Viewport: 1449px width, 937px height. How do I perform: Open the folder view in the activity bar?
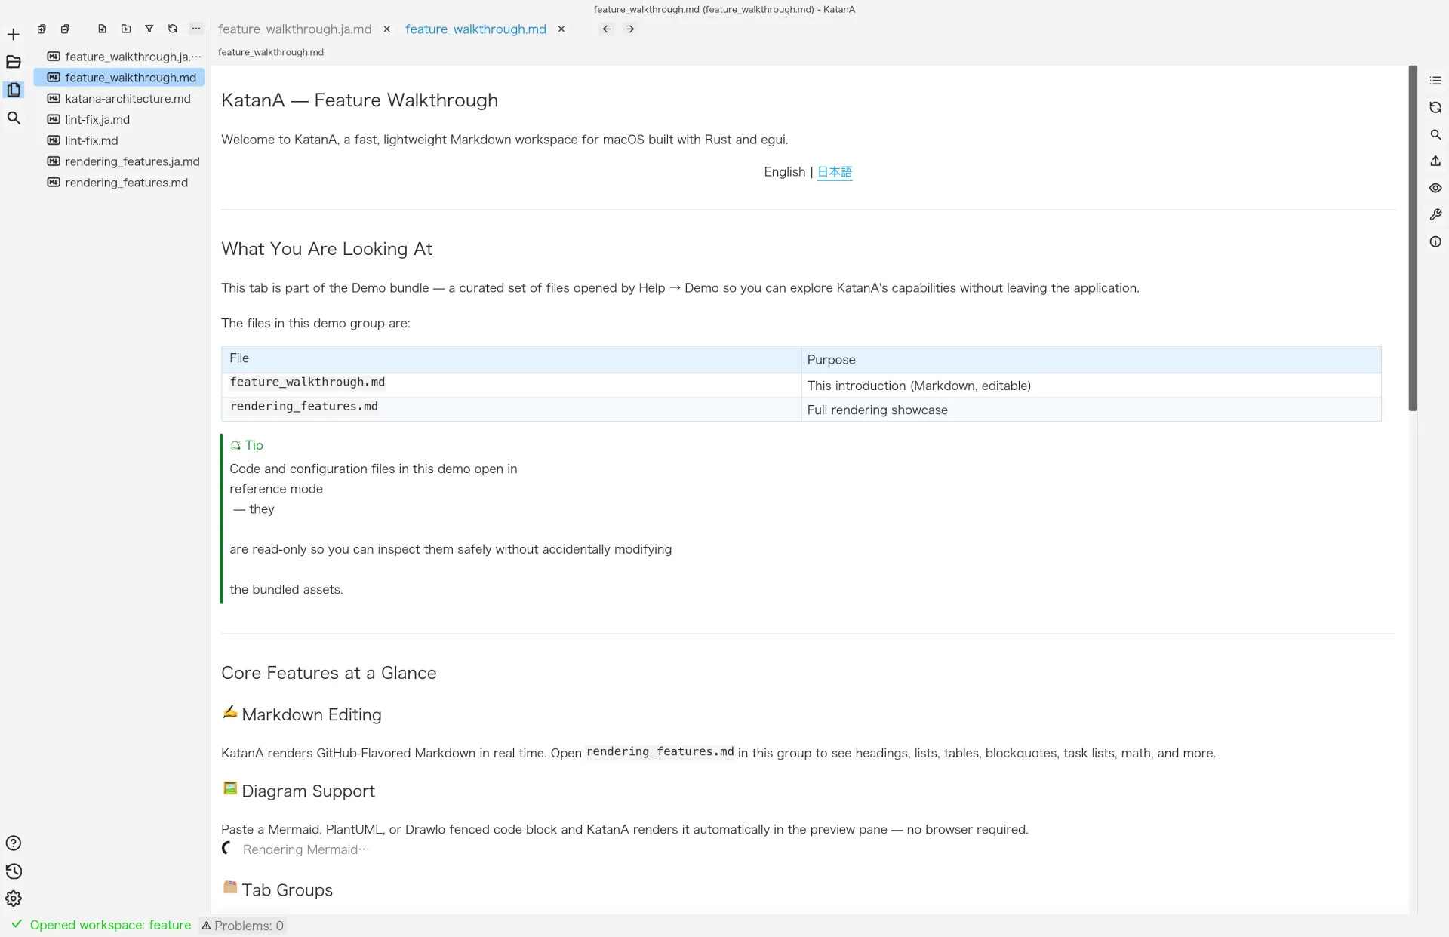(14, 62)
